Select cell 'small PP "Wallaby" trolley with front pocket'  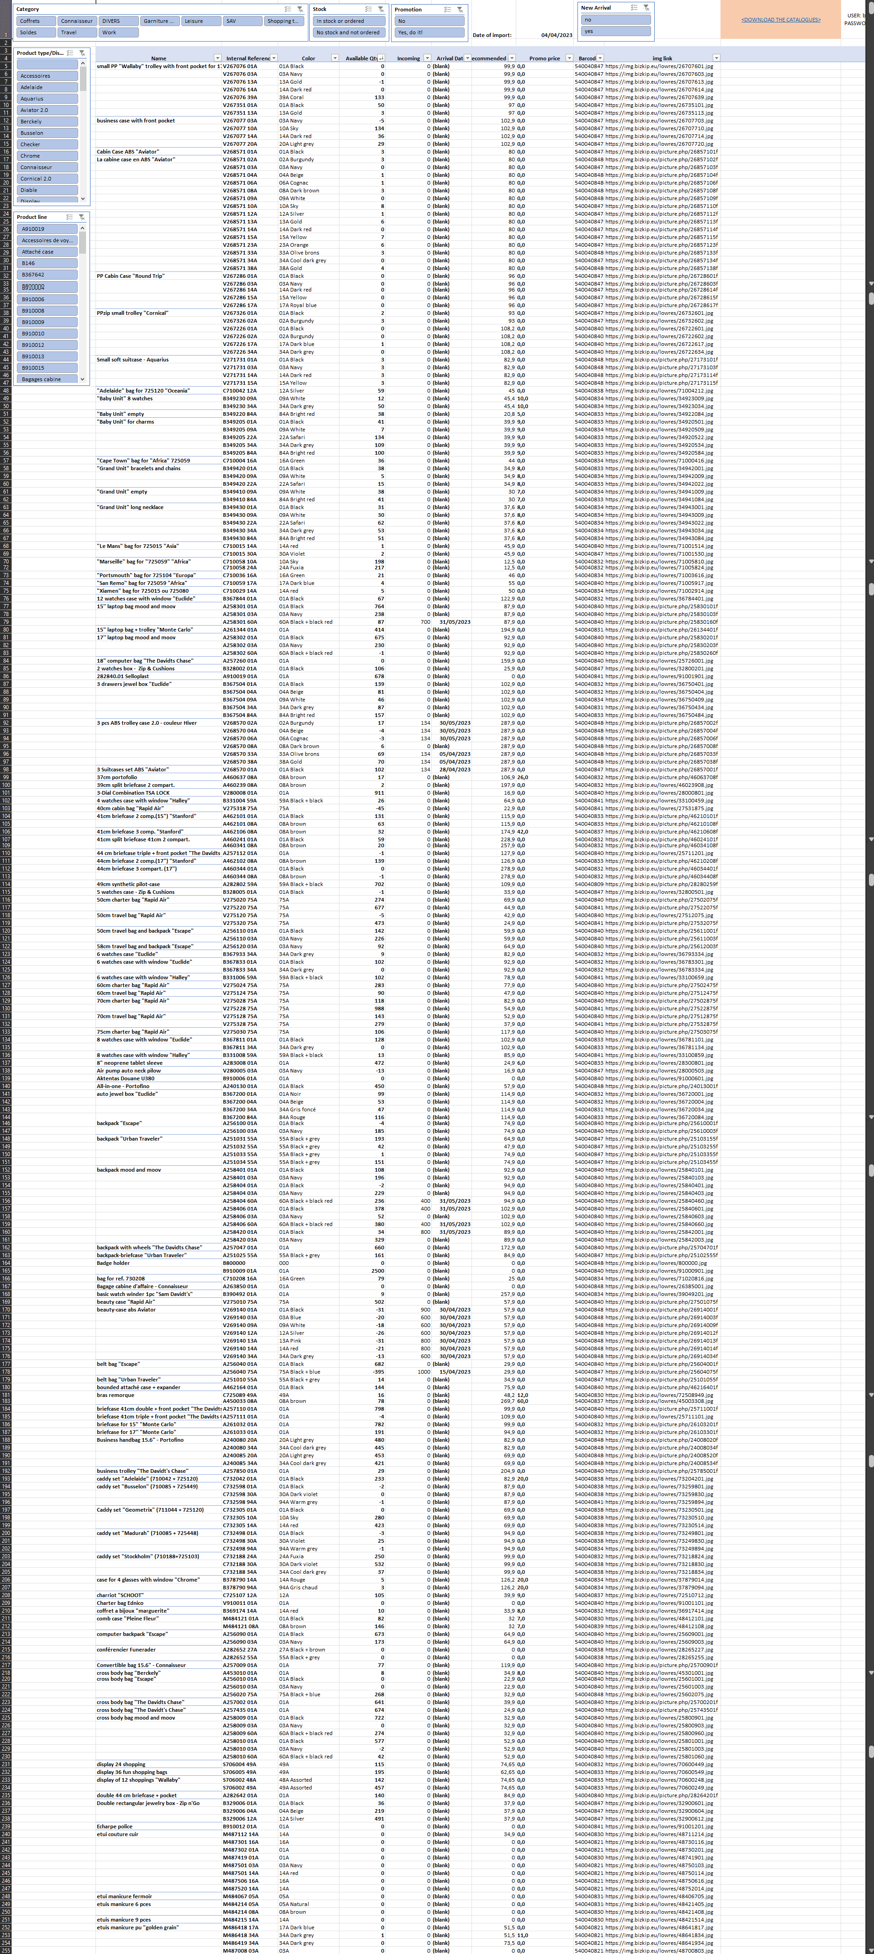[x=159, y=66]
